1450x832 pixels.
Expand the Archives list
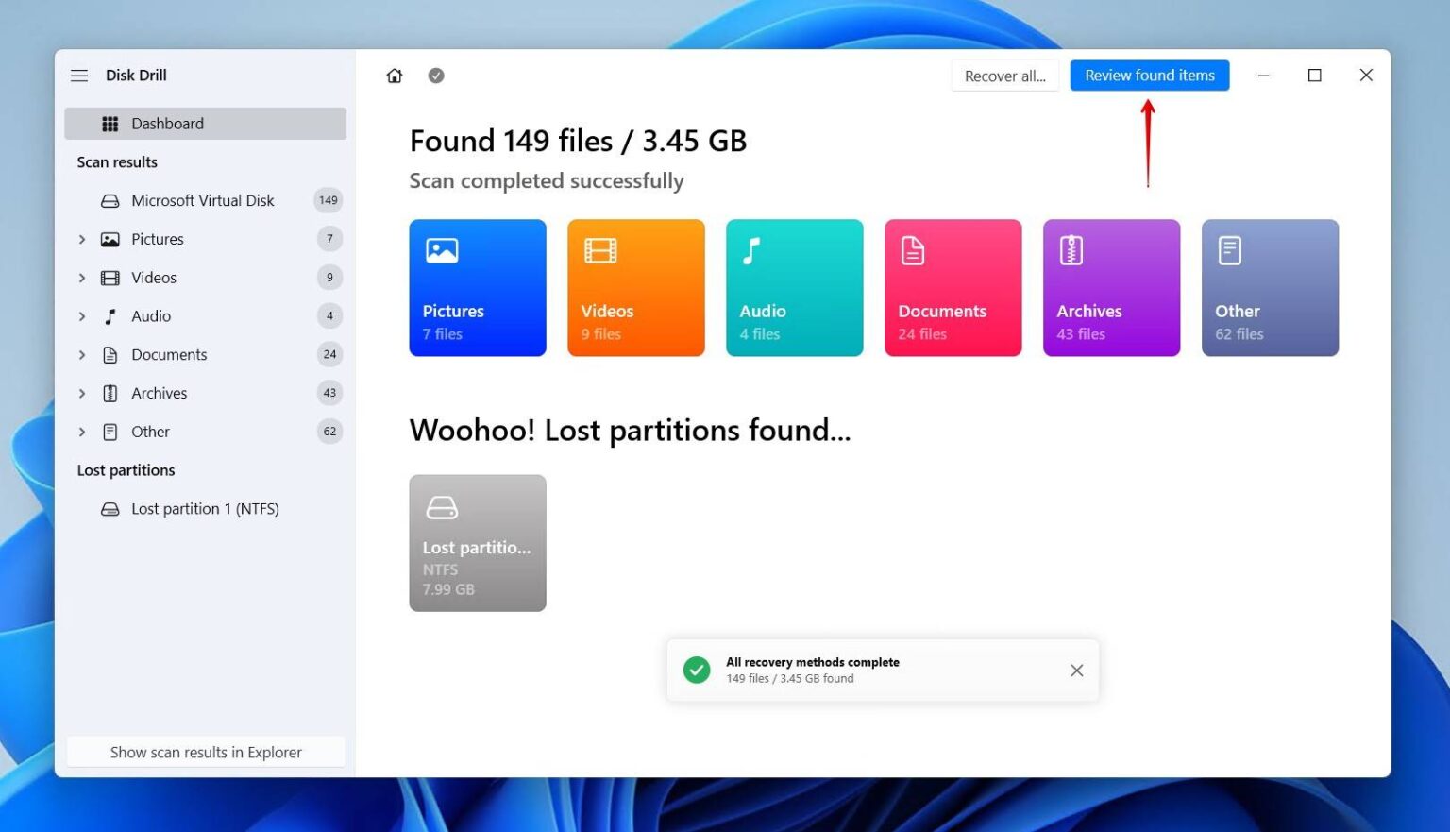click(81, 393)
